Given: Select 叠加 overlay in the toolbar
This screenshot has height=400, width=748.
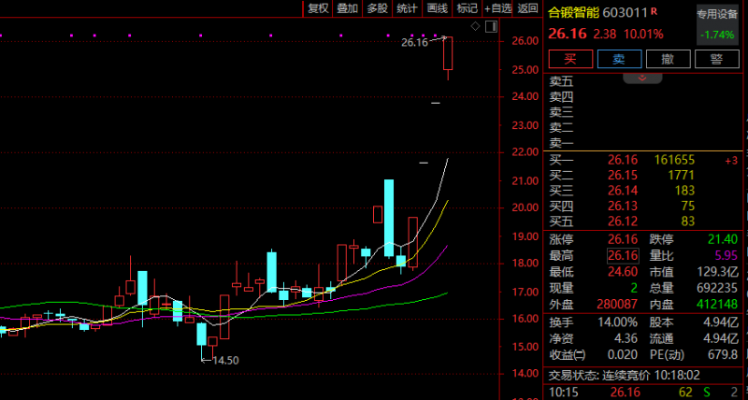Looking at the screenshot, I should coord(347,8).
